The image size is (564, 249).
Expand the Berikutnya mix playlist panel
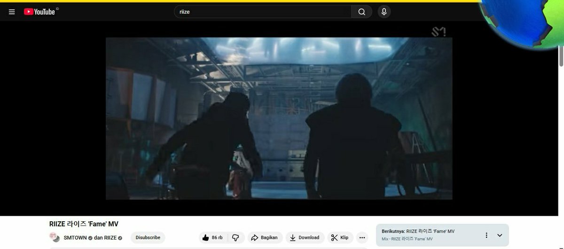tap(500, 235)
